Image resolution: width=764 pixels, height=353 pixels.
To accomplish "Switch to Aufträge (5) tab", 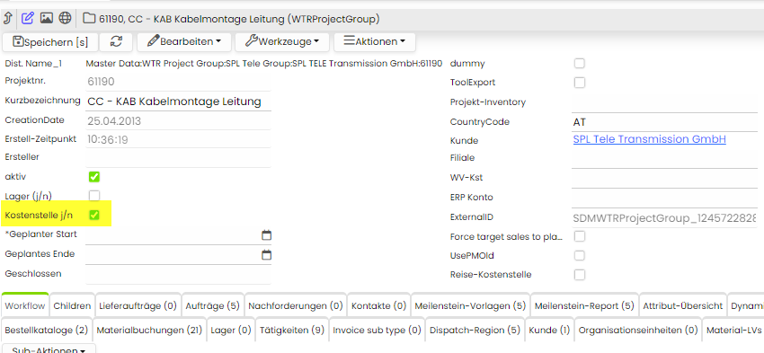I will coord(213,306).
